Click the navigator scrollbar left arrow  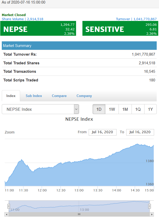click(7, 214)
